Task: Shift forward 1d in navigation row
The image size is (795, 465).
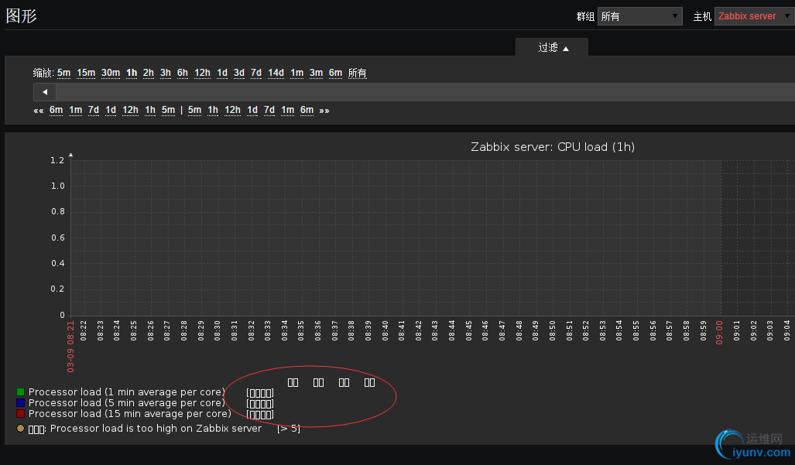Action: (252, 110)
